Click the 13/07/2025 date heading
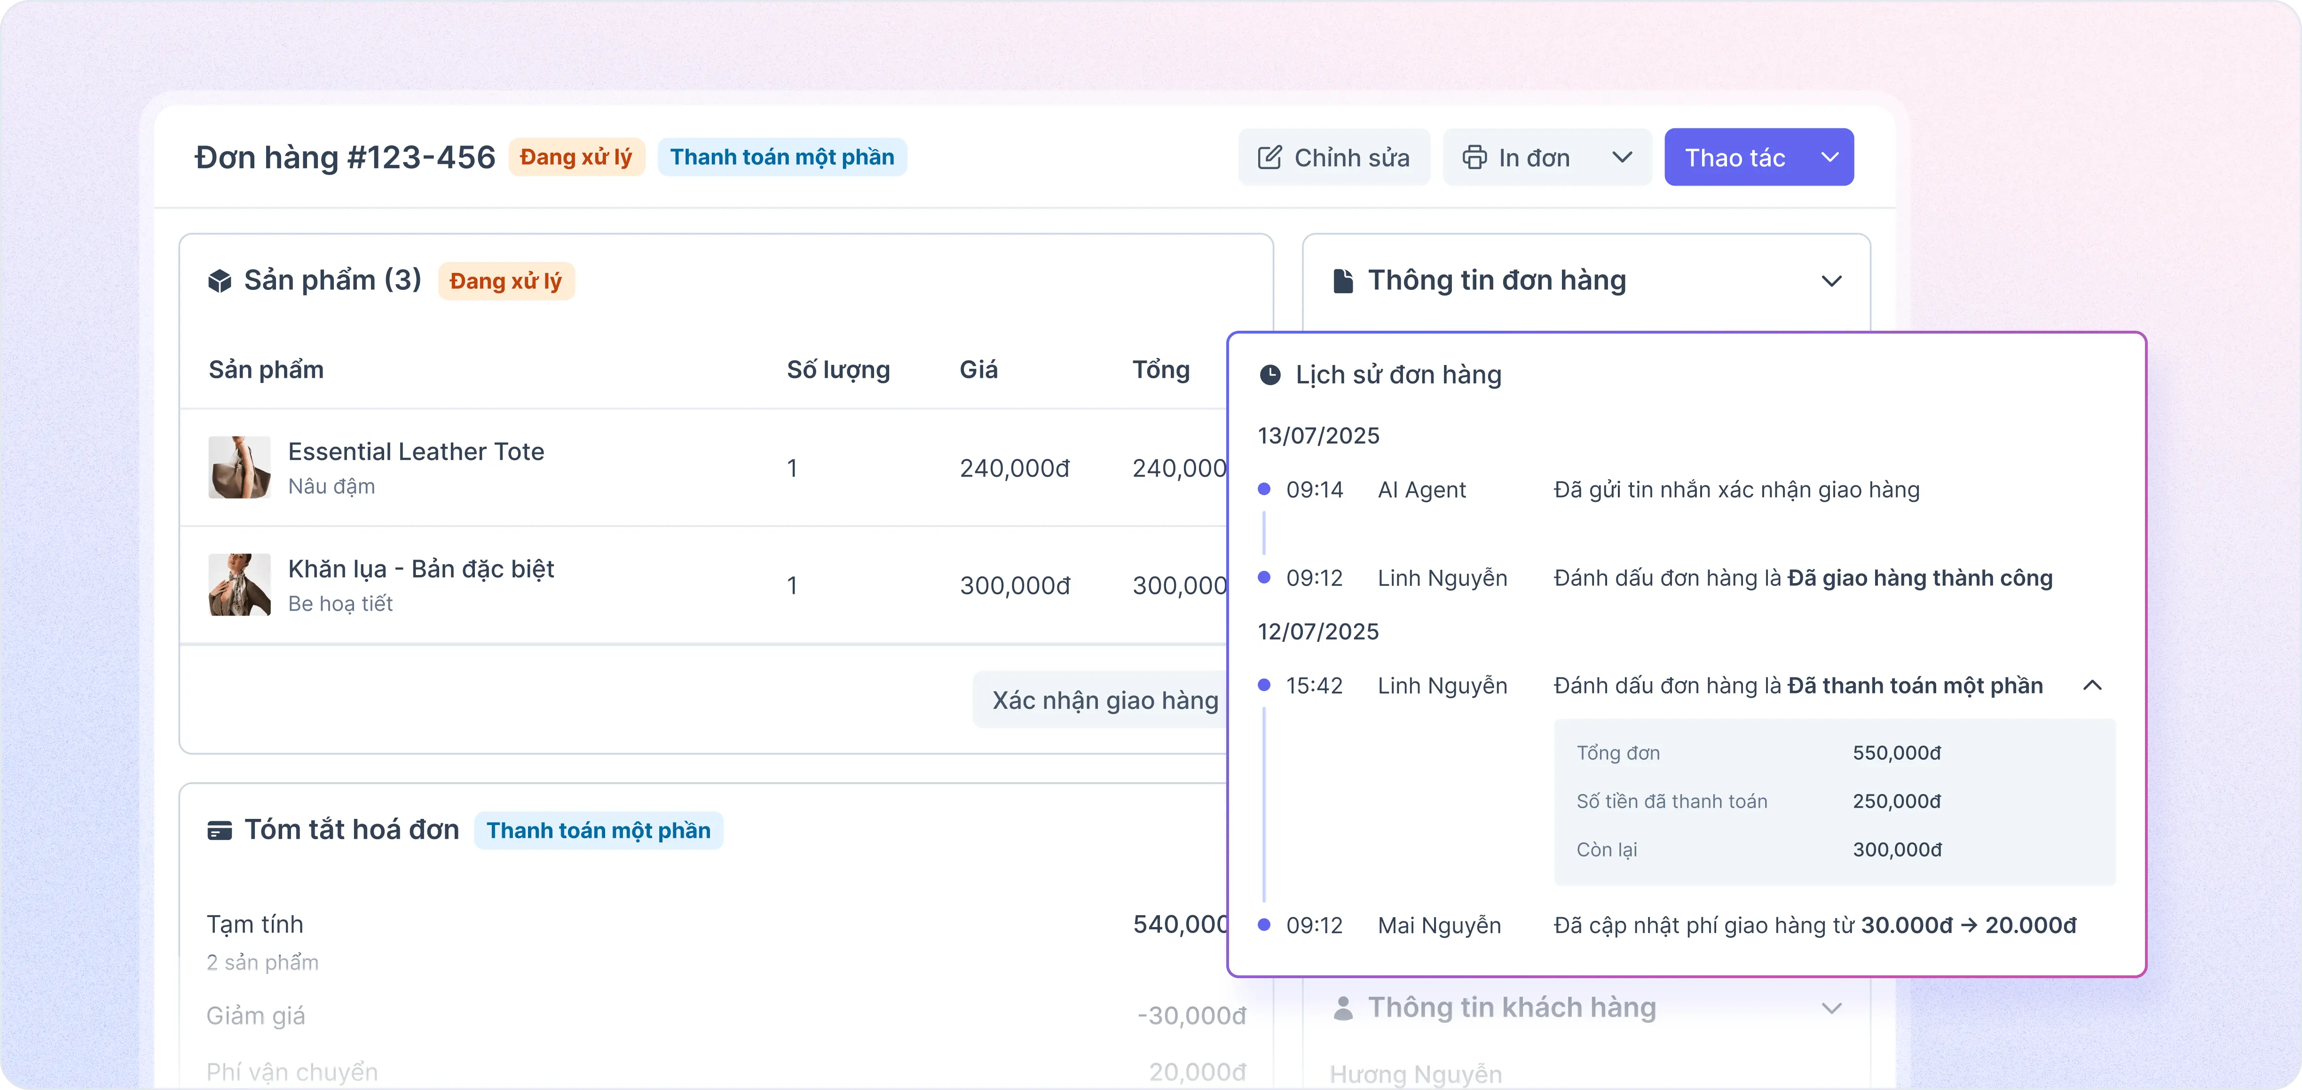Screen dimensions: 2302x1090 [1318, 436]
